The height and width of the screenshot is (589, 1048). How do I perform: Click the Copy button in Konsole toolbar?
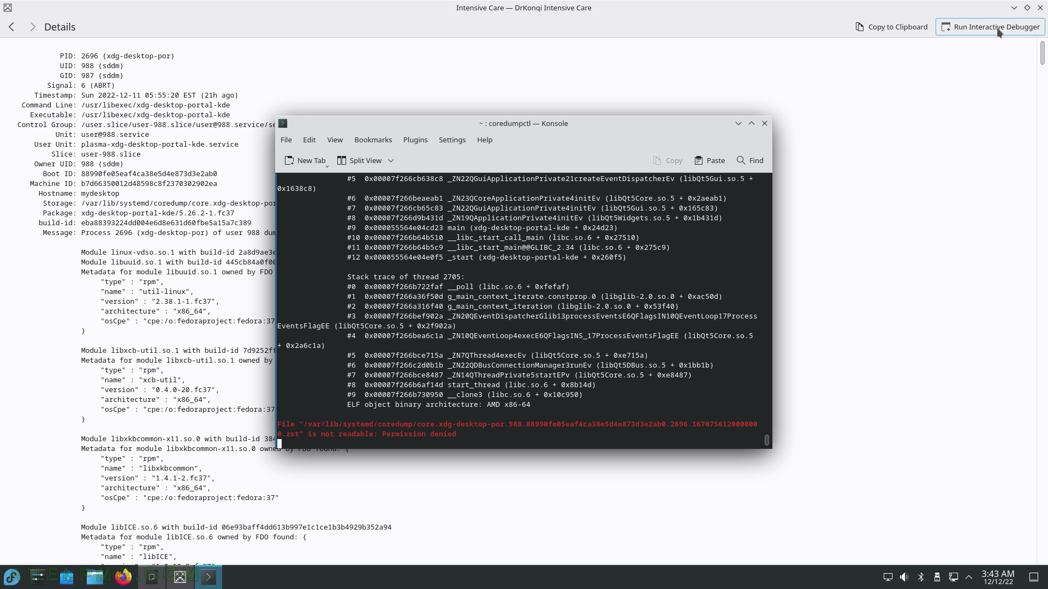(x=668, y=160)
